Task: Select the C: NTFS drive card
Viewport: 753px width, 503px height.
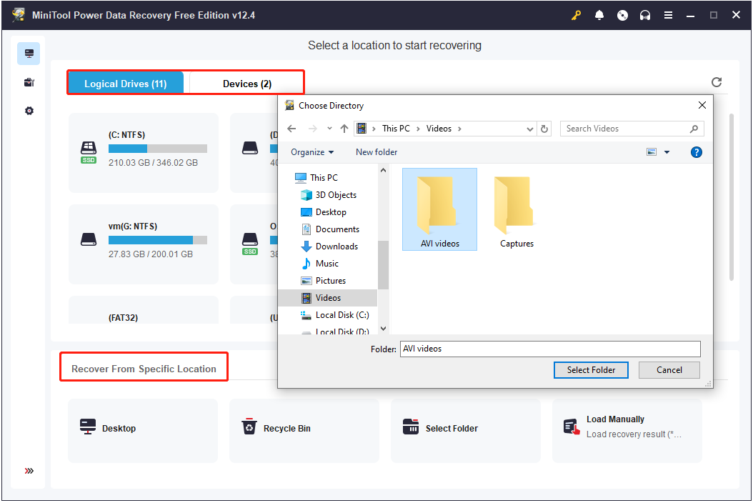Action: point(143,153)
